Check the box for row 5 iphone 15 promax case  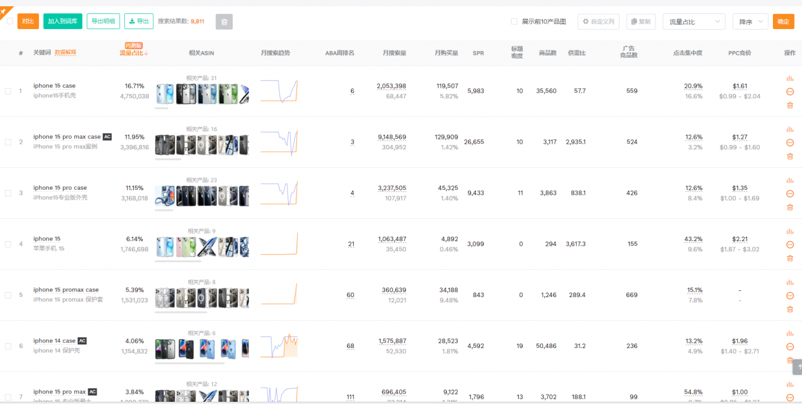coord(8,295)
